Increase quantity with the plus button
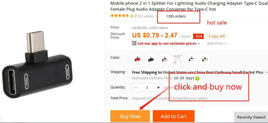This screenshot has width=268, height=123. (158, 87)
